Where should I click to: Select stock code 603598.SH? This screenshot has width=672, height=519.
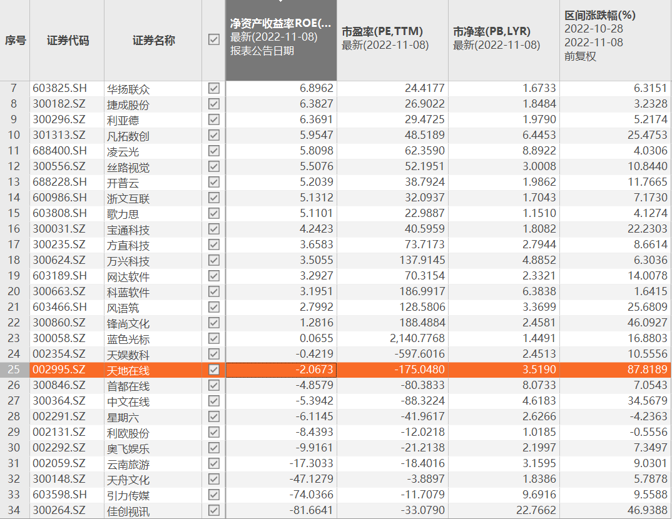tap(59, 495)
